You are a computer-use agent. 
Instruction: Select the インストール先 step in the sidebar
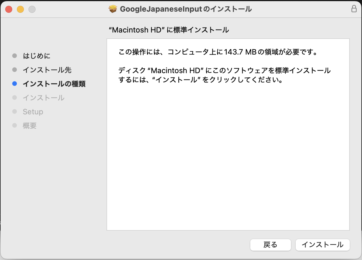point(47,70)
